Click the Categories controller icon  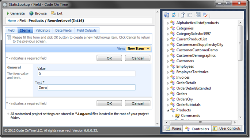173,28
